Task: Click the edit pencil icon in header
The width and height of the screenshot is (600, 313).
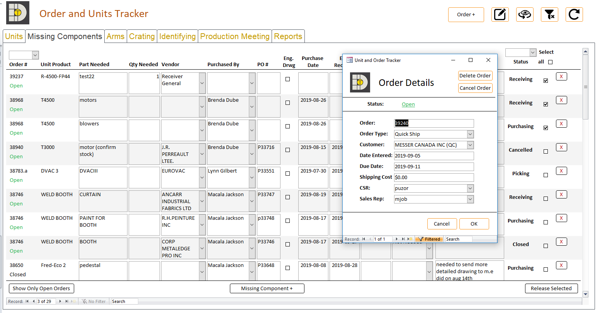Action: [500, 15]
